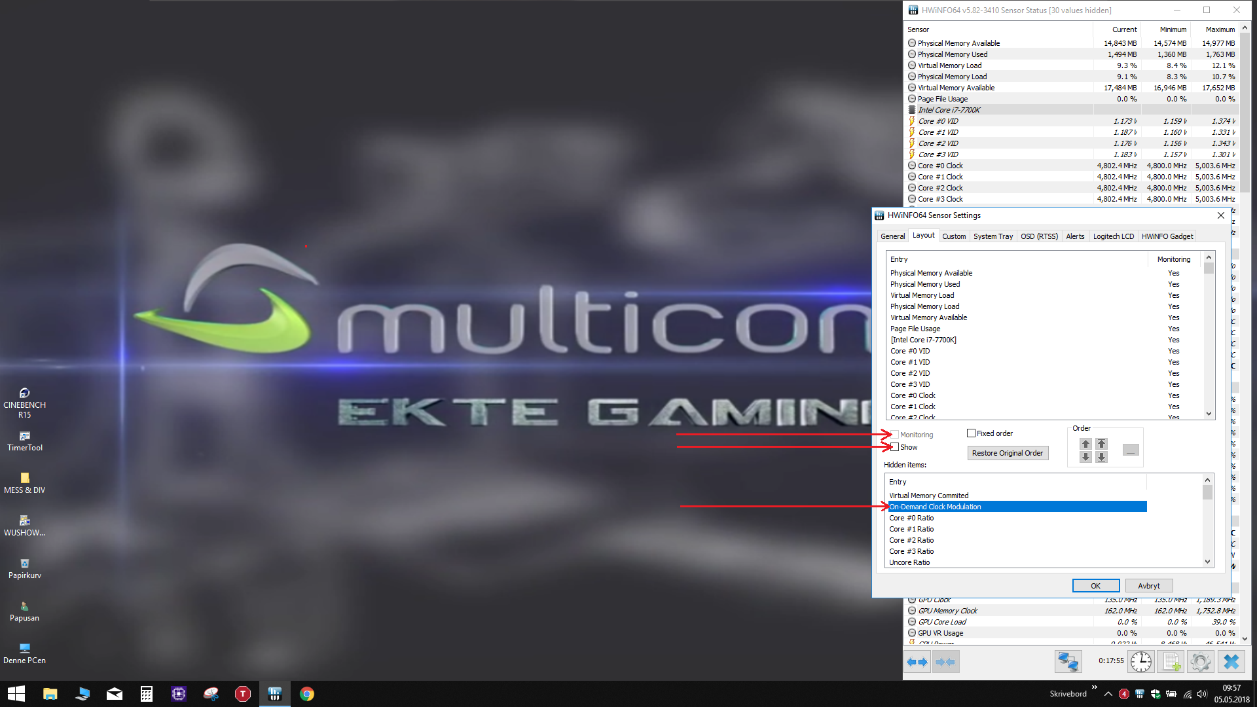
Task: Open Papirkurv recycle bin icon
Action: coord(24,568)
